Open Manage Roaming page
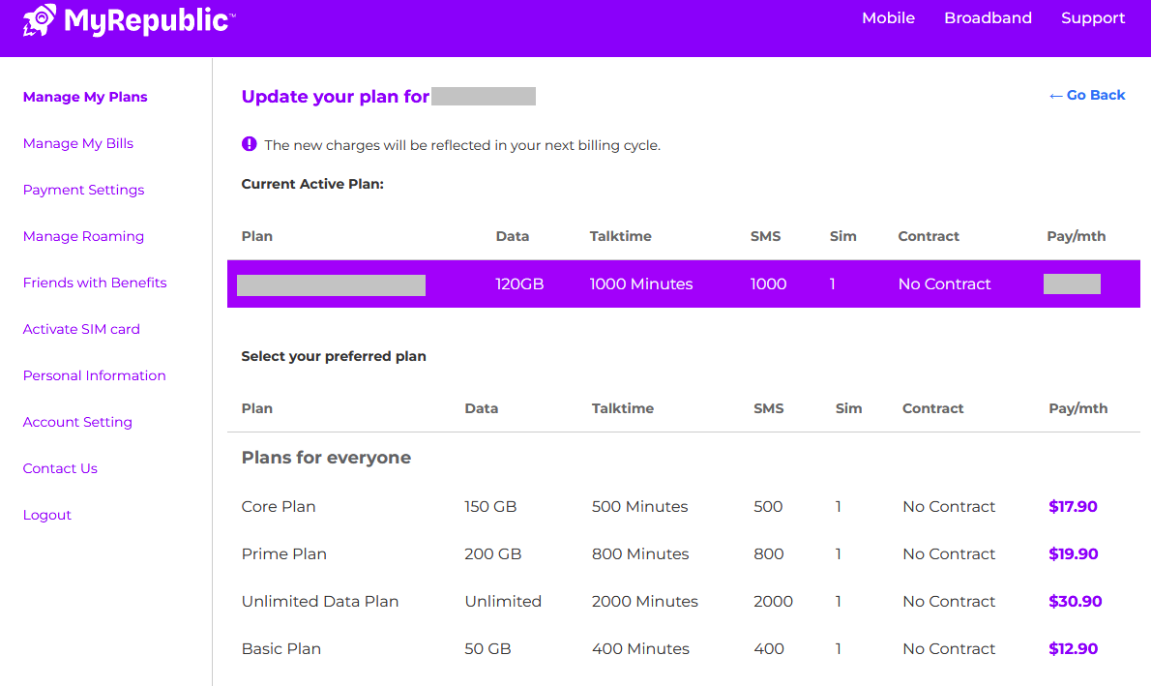The width and height of the screenshot is (1151, 686). point(83,236)
